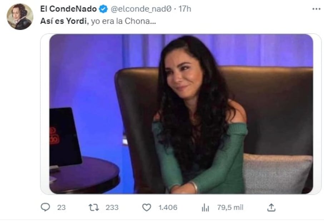Click the bold text Así es Yordi
This screenshot has width=324, height=221.
[x=63, y=21]
